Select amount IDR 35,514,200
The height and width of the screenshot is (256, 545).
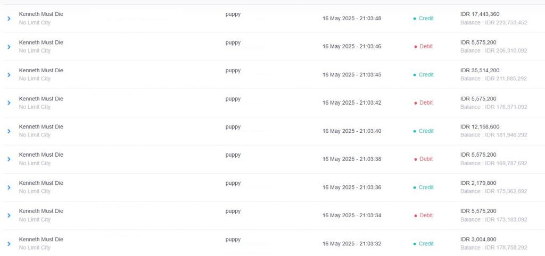[x=481, y=71]
